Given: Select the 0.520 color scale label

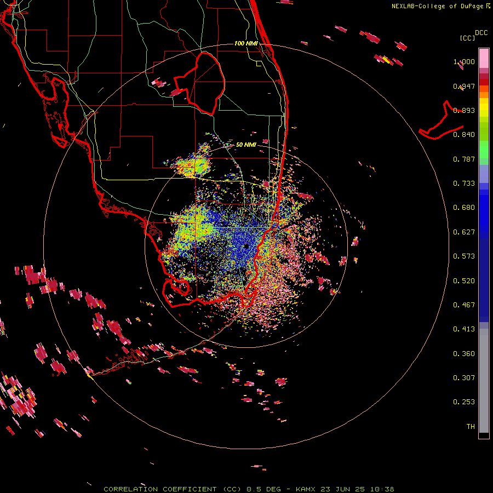Looking at the screenshot, I should 464,281.
